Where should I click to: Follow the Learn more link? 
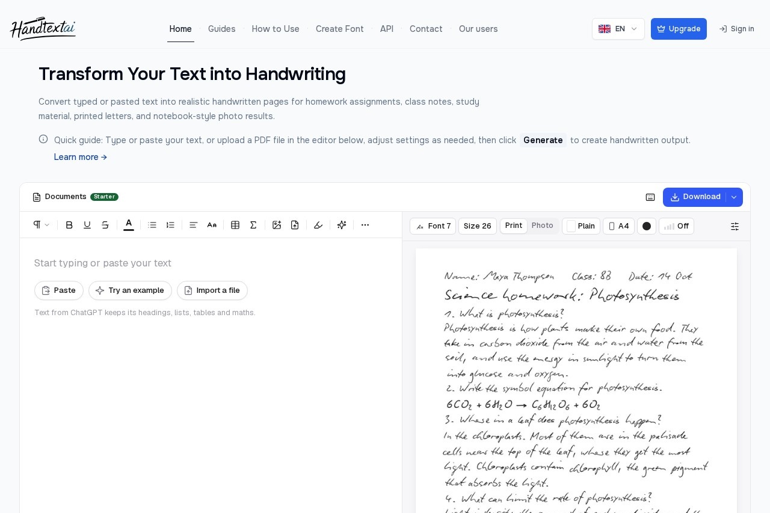pyautogui.click(x=81, y=157)
